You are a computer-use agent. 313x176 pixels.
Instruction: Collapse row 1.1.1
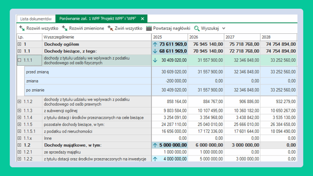pyautogui.click(x=20, y=60)
